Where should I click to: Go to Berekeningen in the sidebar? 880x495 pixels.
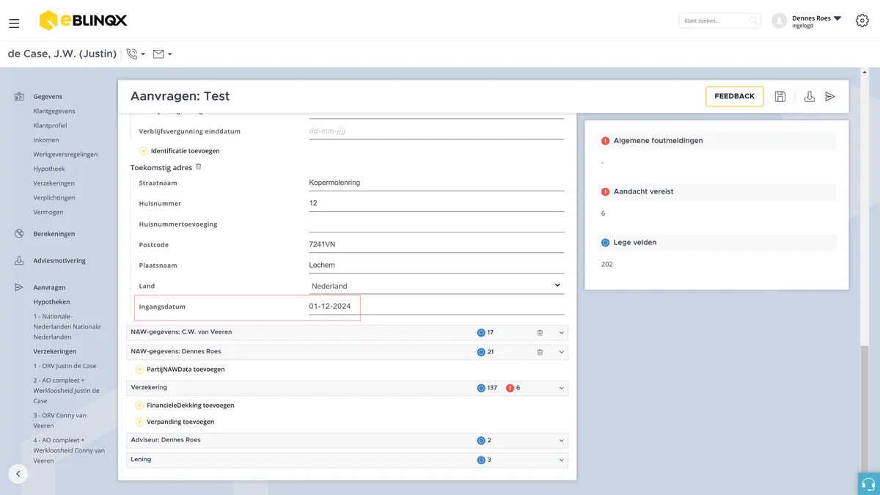click(54, 234)
